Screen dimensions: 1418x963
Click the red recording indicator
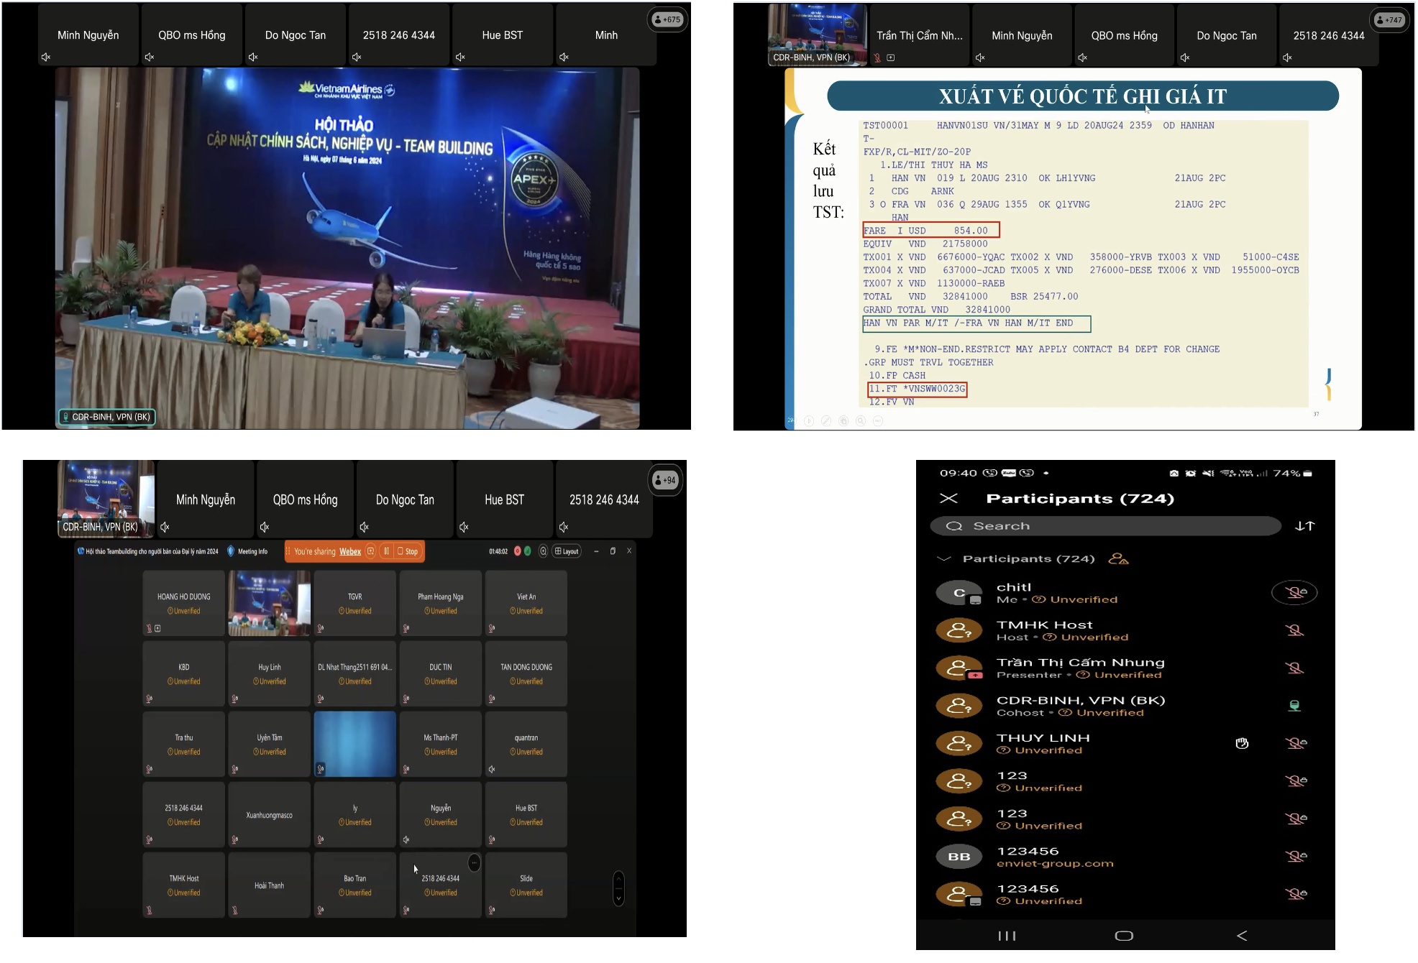point(517,552)
